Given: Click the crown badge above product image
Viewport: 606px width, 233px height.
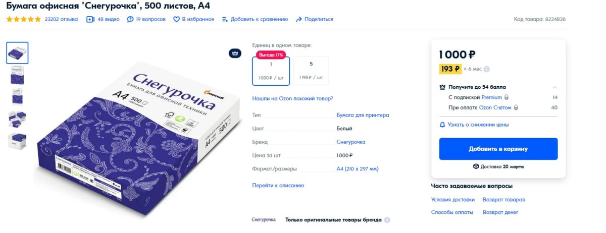Looking at the screenshot, I should click(x=235, y=53).
